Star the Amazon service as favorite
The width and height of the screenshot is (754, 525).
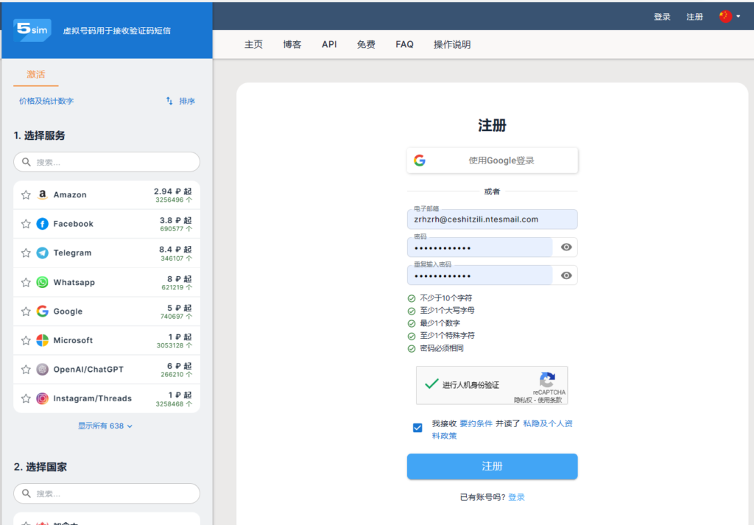click(26, 195)
